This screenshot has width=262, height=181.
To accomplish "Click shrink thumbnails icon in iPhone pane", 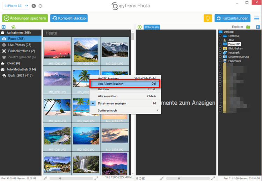I will [x=45, y=178].
